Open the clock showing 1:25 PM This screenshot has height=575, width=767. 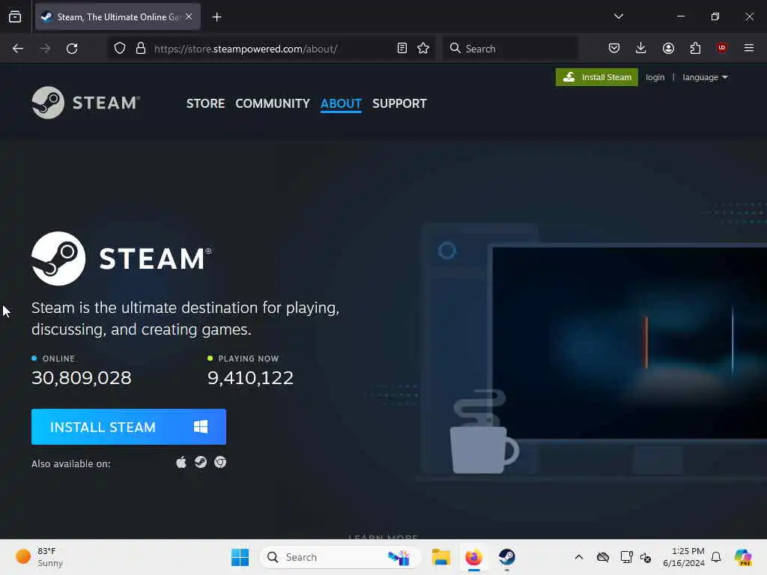pyautogui.click(x=683, y=557)
